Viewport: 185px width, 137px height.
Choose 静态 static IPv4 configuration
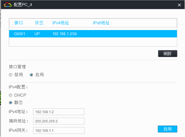coord(10,103)
